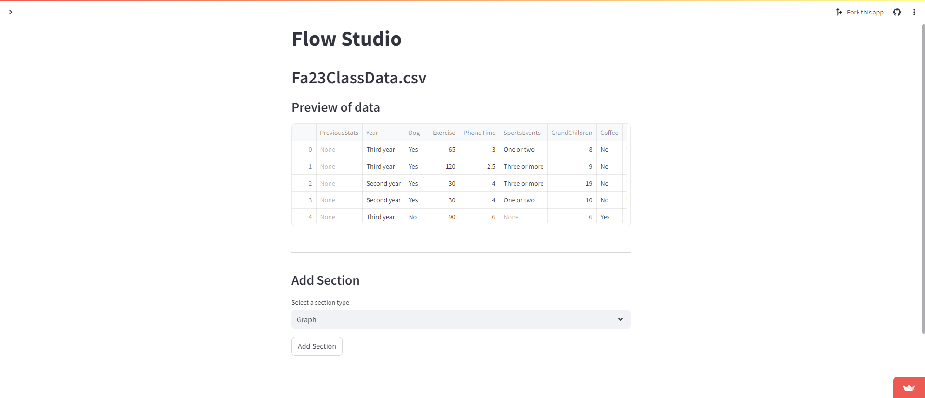The width and height of the screenshot is (925, 398).
Task: Click the fork icon beside Fork this app
Action: (x=839, y=12)
